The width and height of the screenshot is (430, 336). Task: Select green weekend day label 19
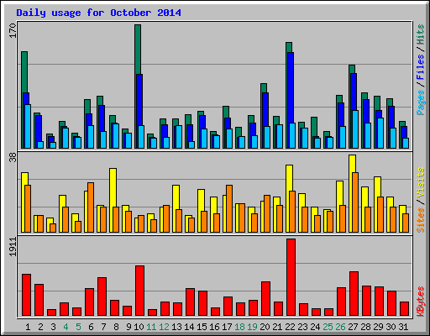tap(252, 327)
